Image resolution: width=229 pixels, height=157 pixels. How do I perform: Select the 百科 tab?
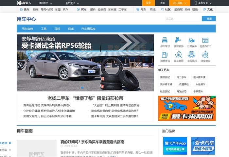click(x=57, y=29)
